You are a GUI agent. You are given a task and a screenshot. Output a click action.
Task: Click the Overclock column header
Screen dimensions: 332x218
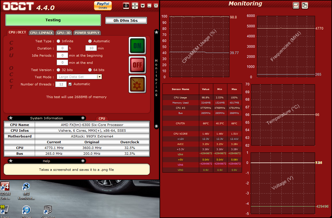click(x=130, y=142)
